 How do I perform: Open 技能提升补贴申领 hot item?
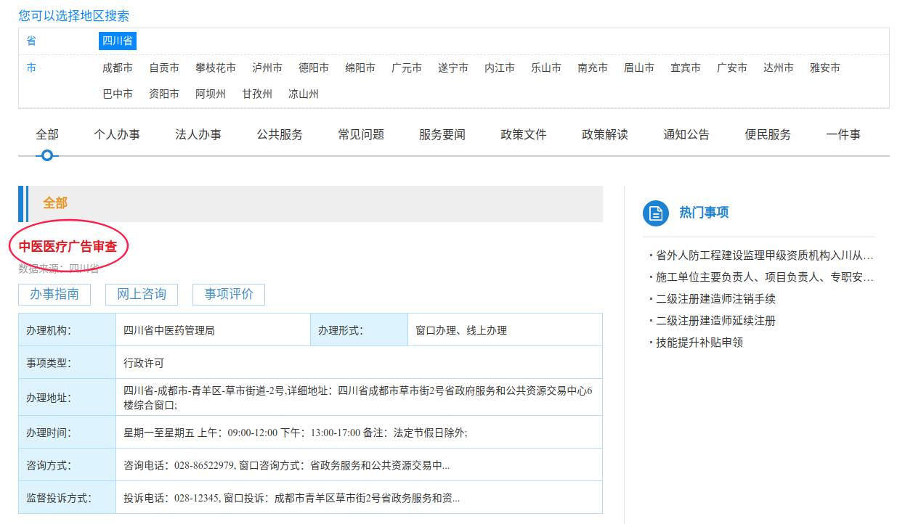(699, 343)
